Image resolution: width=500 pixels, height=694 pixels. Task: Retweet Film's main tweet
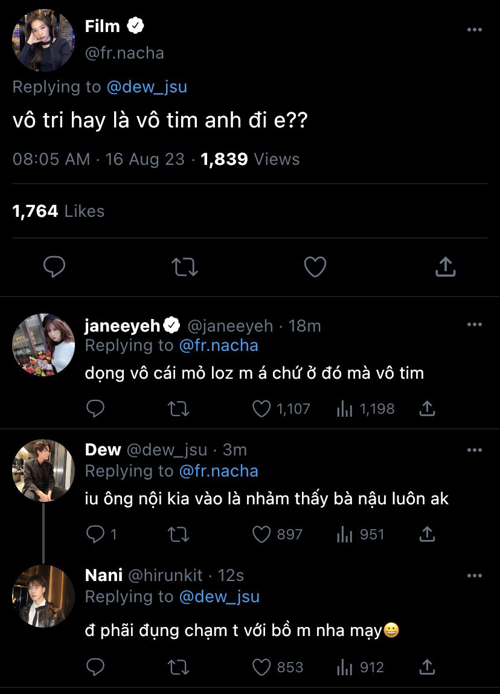click(x=185, y=266)
